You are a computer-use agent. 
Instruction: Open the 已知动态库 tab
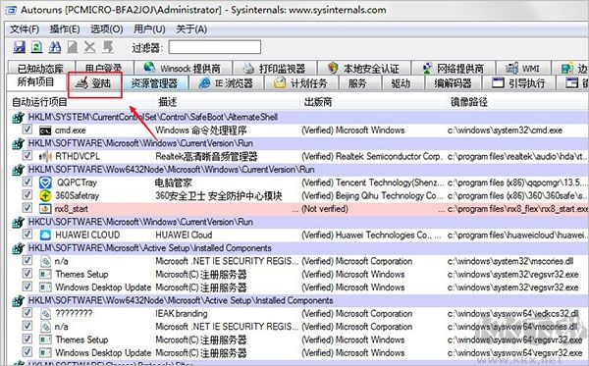(41, 68)
